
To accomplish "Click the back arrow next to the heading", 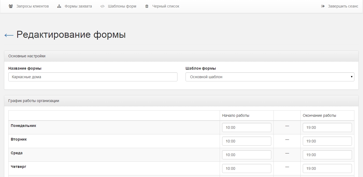I will (x=9, y=35).
